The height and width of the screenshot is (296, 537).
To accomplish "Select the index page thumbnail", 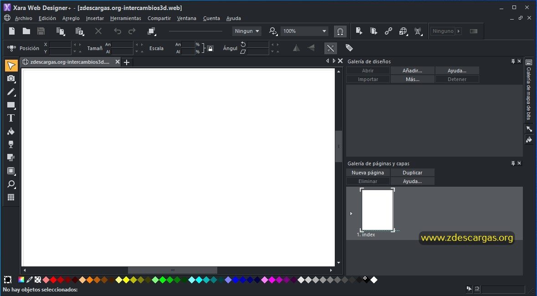I will pyautogui.click(x=378, y=209).
